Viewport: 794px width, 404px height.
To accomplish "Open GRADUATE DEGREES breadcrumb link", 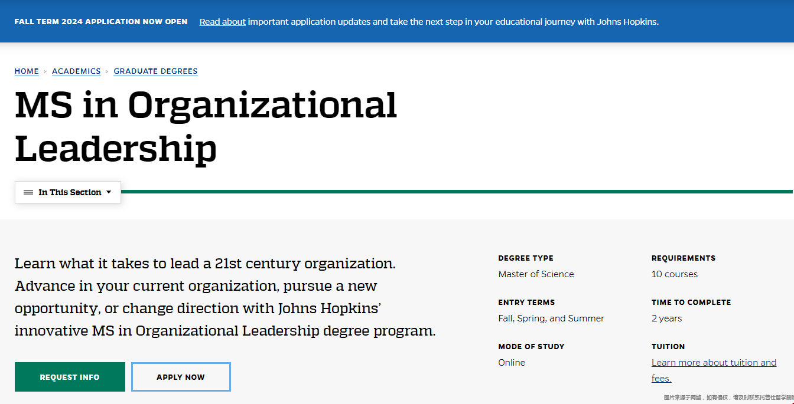I will click(x=155, y=71).
